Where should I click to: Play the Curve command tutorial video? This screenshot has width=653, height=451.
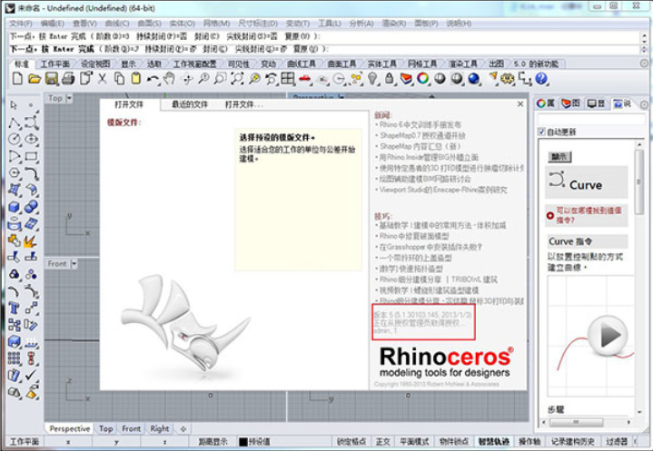(x=611, y=337)
